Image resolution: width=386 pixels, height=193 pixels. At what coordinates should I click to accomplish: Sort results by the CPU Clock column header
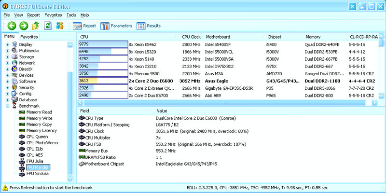190,37
